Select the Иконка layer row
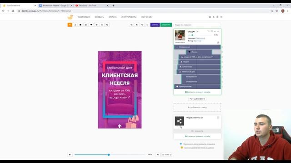The image size is (291, 163). (199, 52)
